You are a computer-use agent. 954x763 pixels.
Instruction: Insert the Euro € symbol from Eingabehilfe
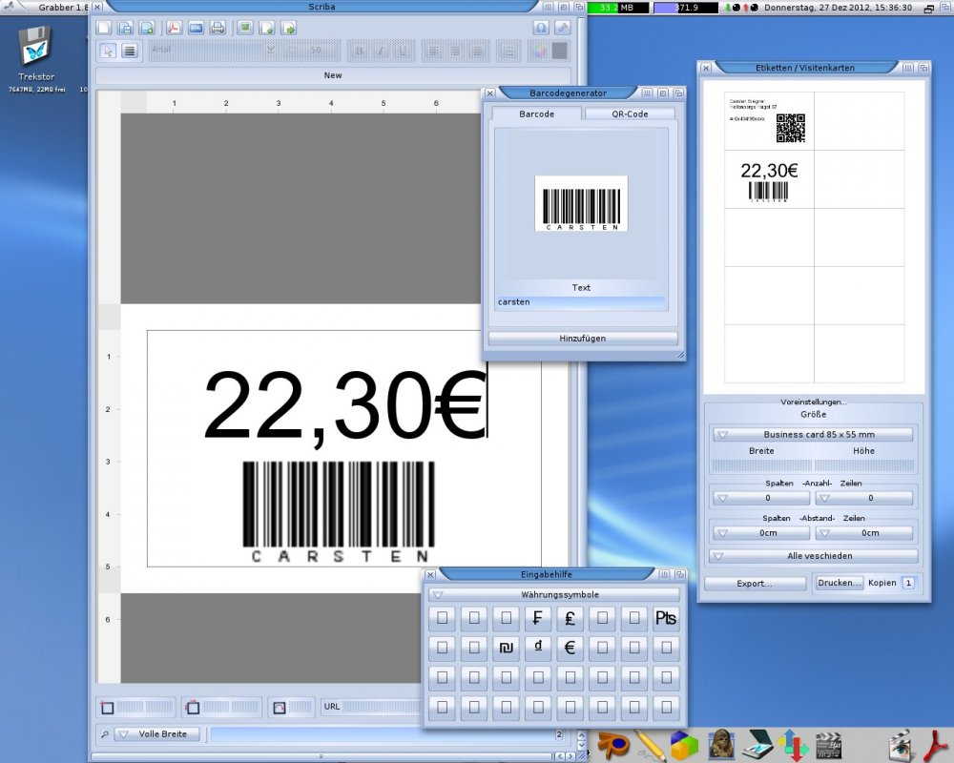(x=570, y=648)
